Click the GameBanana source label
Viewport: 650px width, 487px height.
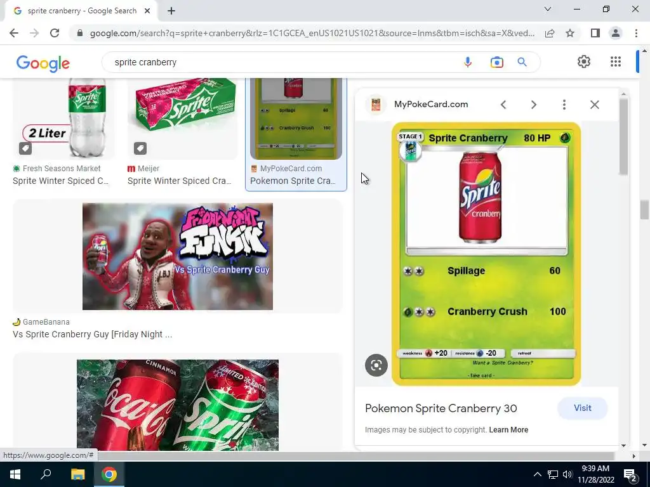[x=46, y=321]
